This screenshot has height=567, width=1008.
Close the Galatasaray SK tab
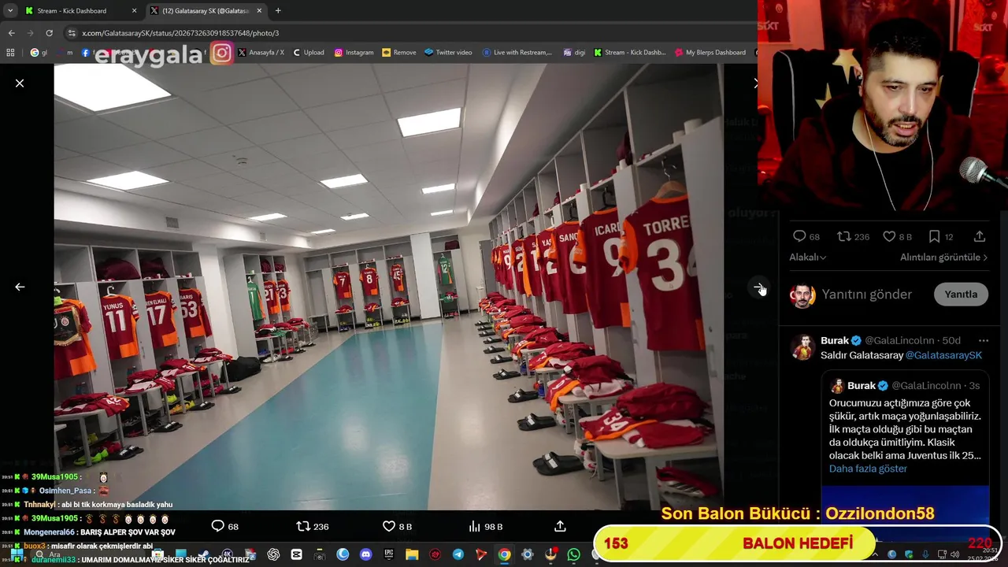259,11
